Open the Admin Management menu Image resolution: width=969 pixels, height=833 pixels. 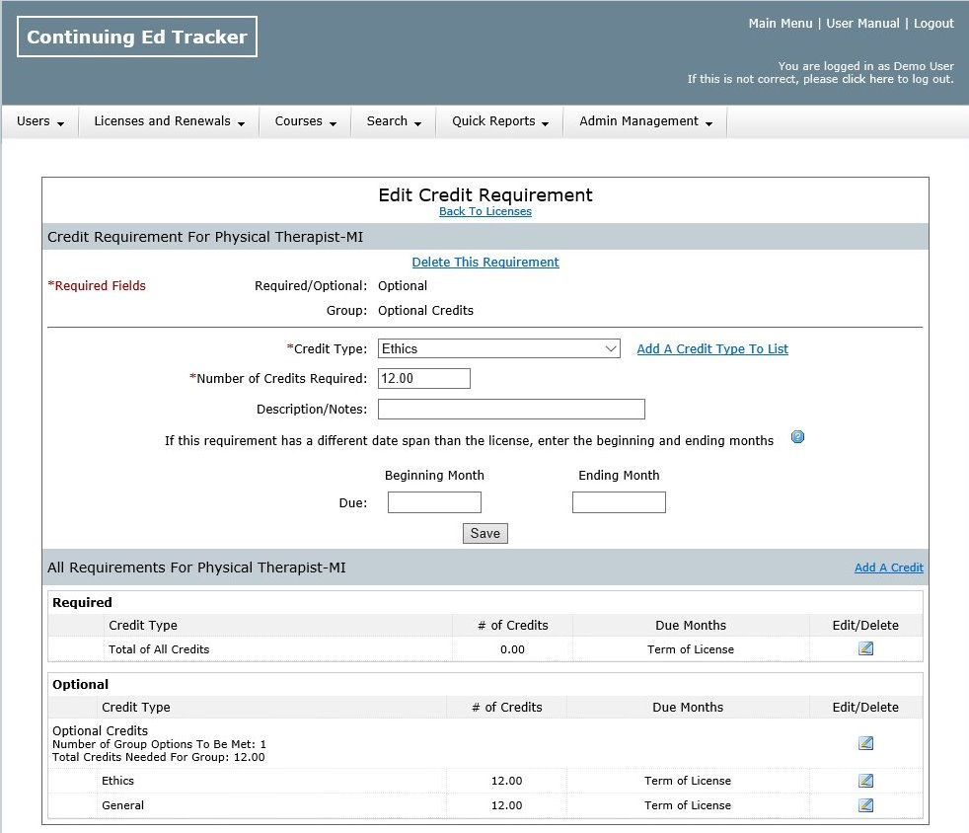(x=645, y=121)
